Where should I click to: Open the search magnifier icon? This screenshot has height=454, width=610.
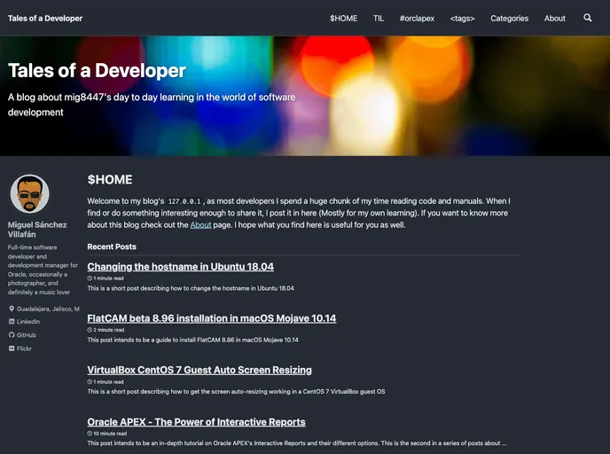tap(588, 18)
